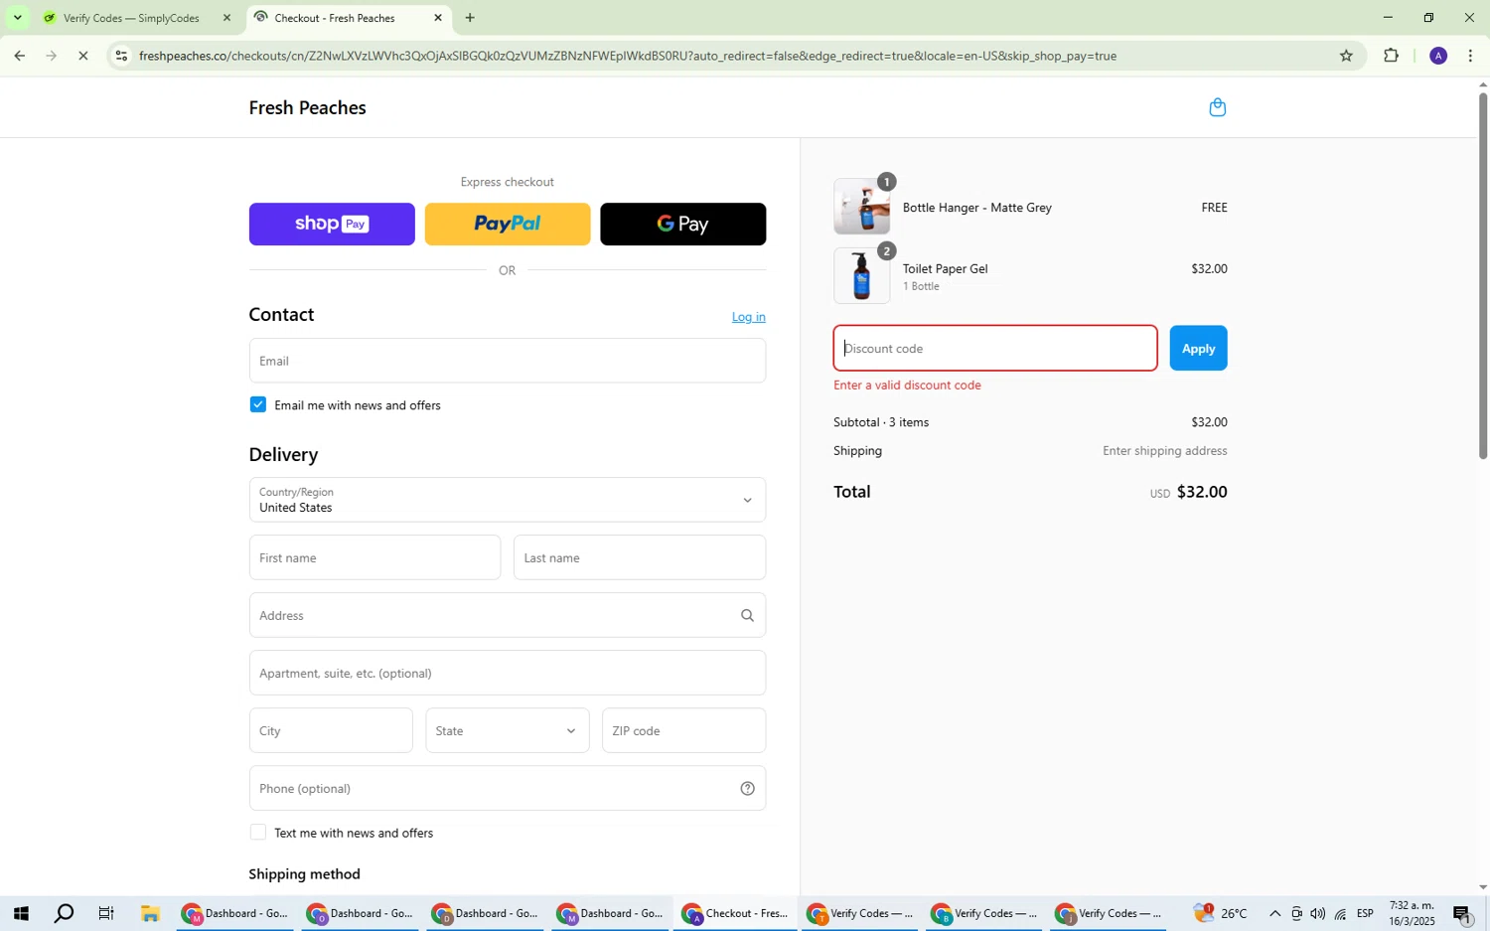The height and width of the screenshot is (931, 1490).
Task: Open the browser Extensions puzzle icon
Action: (1391, 56)
